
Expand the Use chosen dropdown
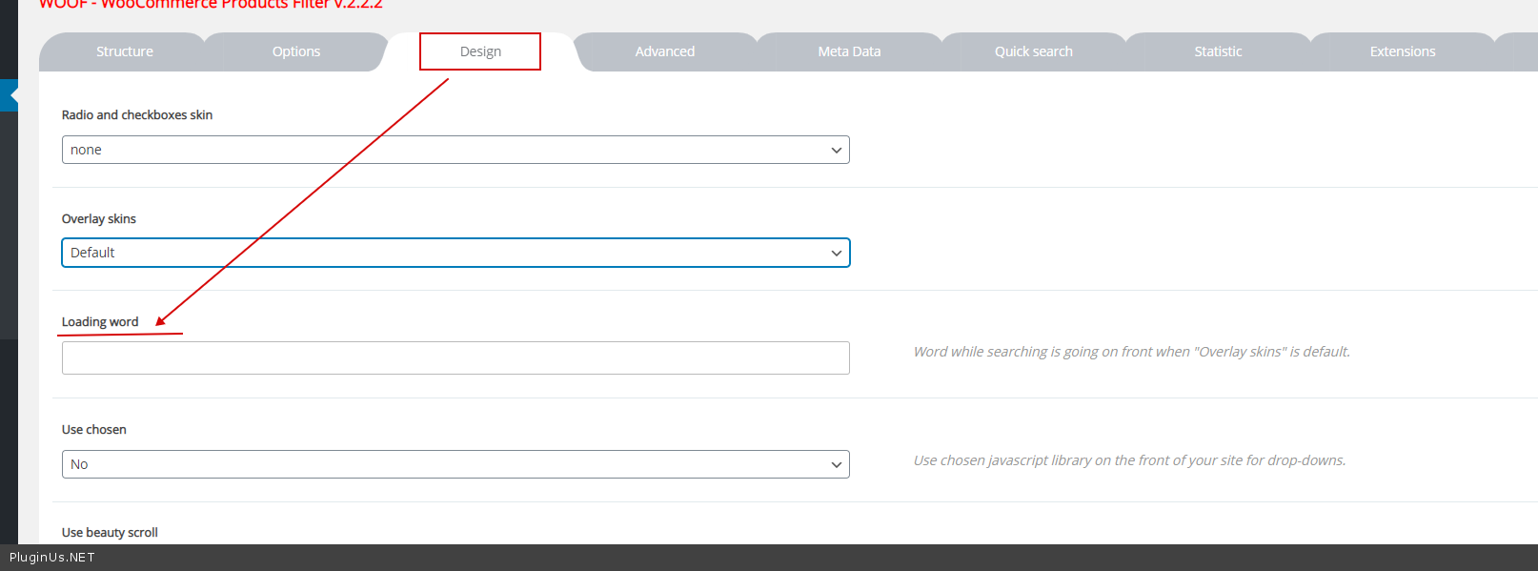coord(455,464)
